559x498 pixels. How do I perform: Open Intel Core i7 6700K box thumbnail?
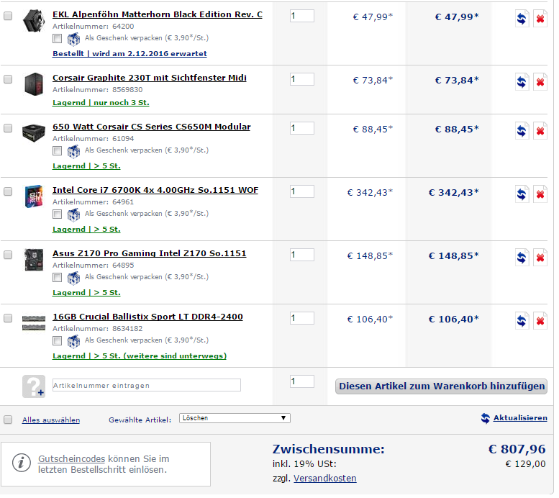pos(34,196)
